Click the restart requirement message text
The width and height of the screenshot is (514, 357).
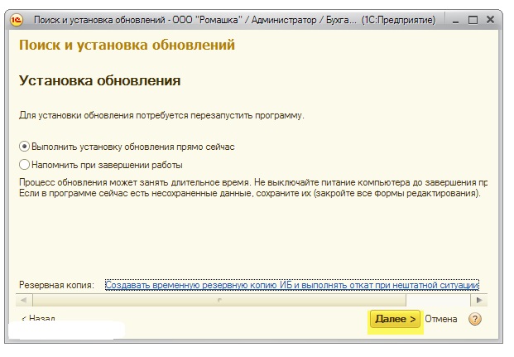161,115
